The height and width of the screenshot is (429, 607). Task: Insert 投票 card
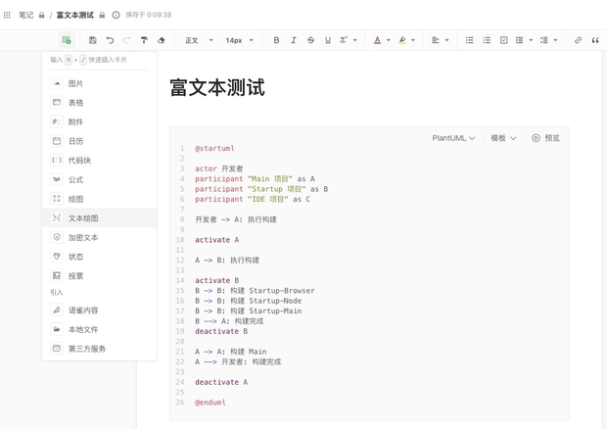(99, 275)
